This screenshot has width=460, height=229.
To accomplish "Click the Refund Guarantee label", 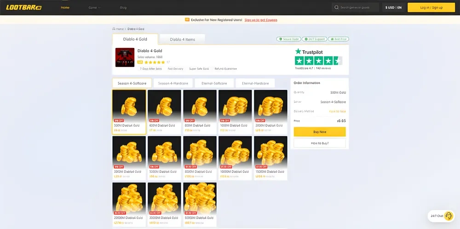I will (x=225, y=69).
